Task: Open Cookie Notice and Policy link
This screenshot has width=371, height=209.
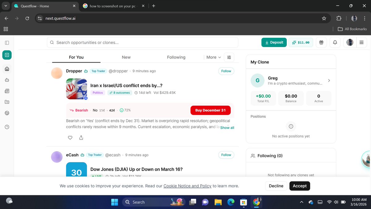Action: tap(187, 186)
